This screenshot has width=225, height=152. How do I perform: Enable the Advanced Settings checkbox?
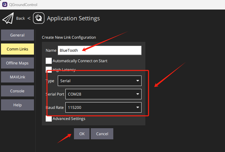(49, 119)
